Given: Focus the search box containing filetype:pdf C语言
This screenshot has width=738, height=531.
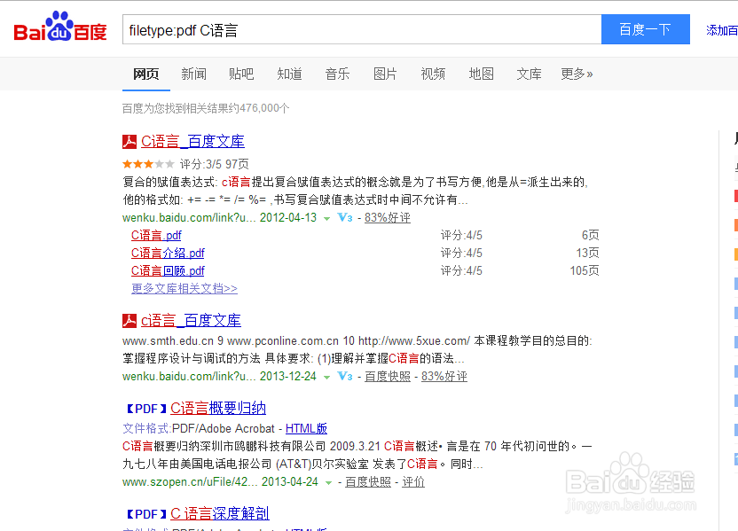Looking at the screenshot, I should pos(362,29).
